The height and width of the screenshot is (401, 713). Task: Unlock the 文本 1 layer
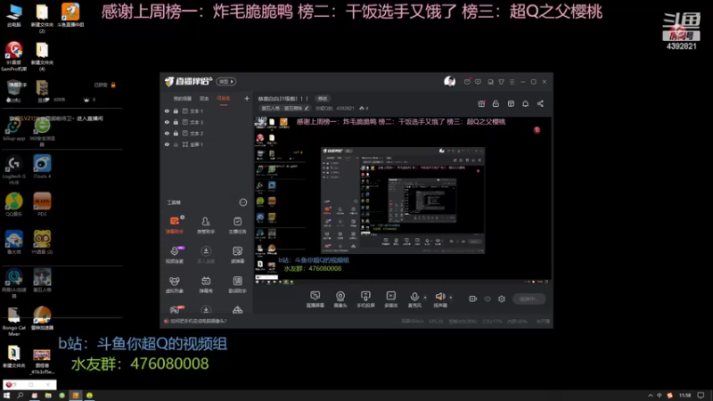click(176, 110)
